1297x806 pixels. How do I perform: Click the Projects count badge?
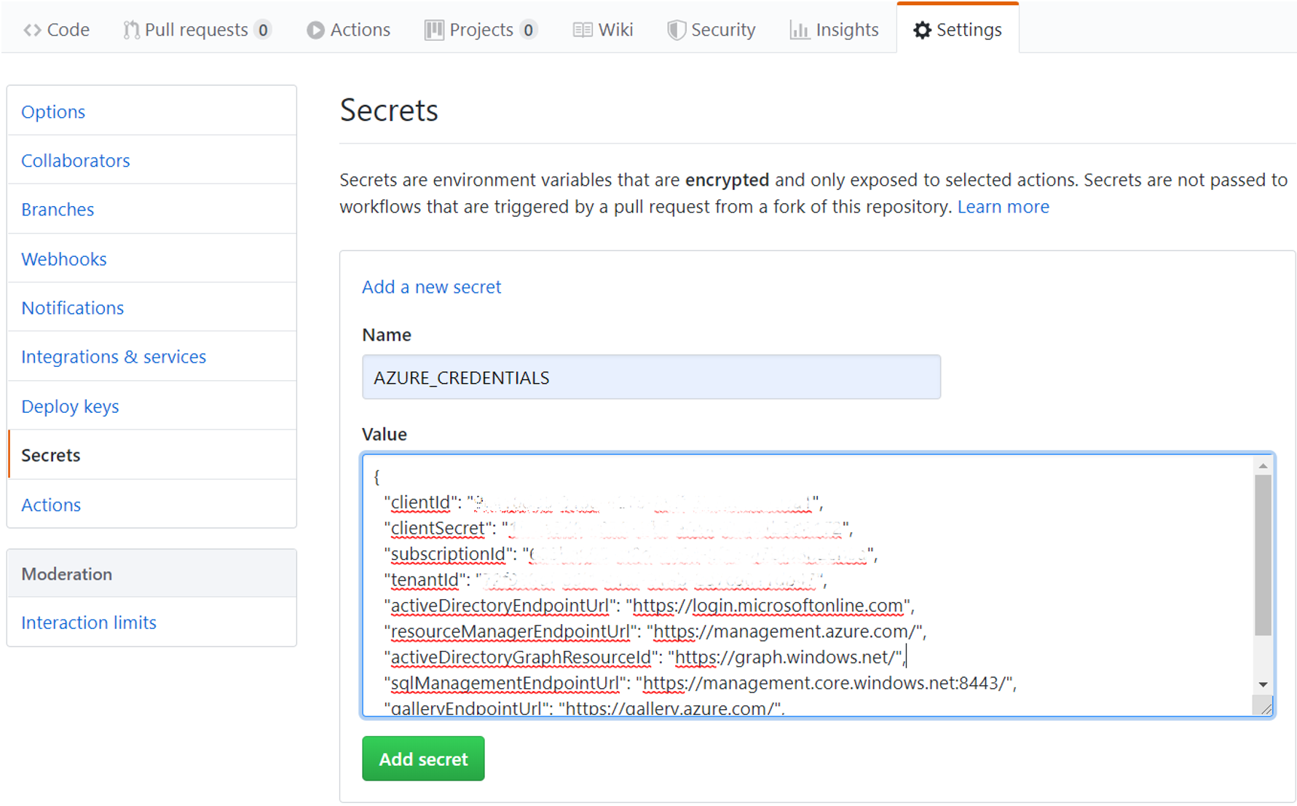coord(528,30)
